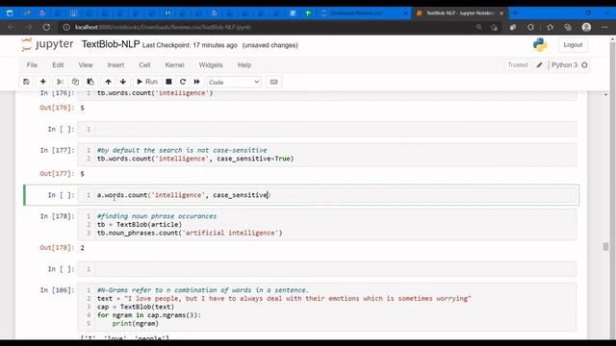Move the selected cell down
616x346 pixels.
coord(123,82)
